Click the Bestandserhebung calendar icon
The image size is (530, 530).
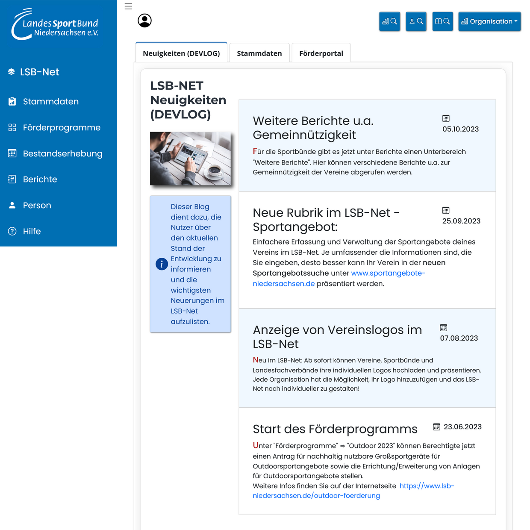pos(12,153)
